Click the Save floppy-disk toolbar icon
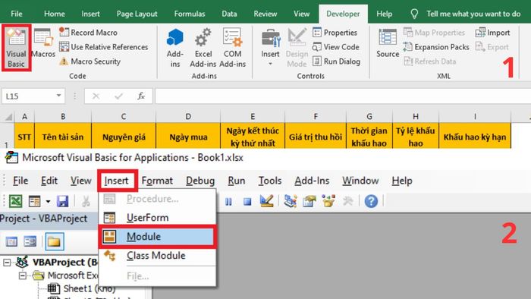Viewport: 531px width, 299px height. (x=63, y=201)
